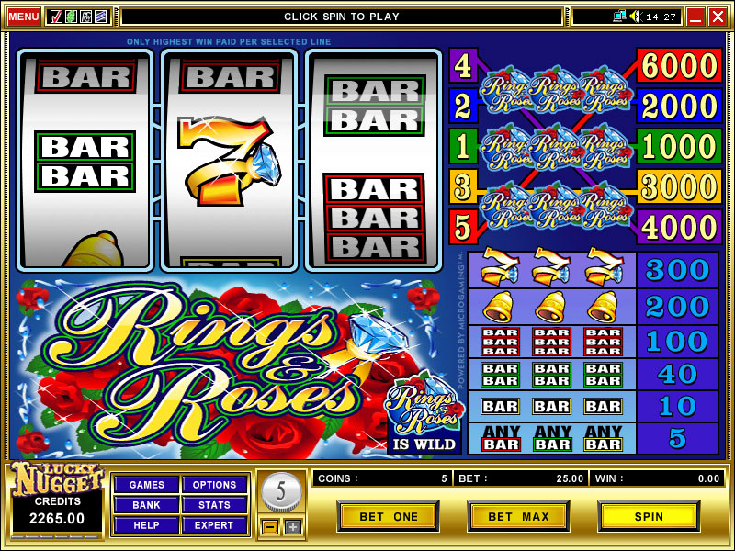
Task: View the STATS panel
Action: [214, 505]
